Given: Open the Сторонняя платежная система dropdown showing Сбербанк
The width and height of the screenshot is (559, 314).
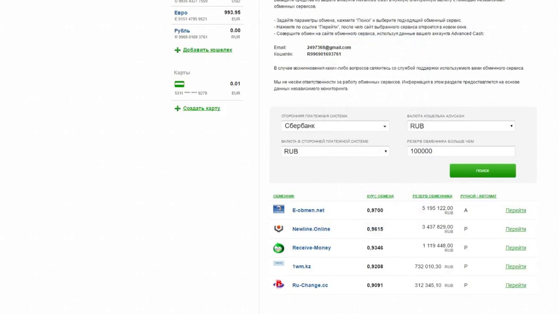Looking at the screenshot, I should pyautogui.click(x=335, y=126).
